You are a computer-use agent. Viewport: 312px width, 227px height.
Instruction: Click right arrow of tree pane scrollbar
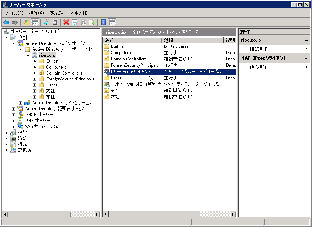[x=97, y=214]
